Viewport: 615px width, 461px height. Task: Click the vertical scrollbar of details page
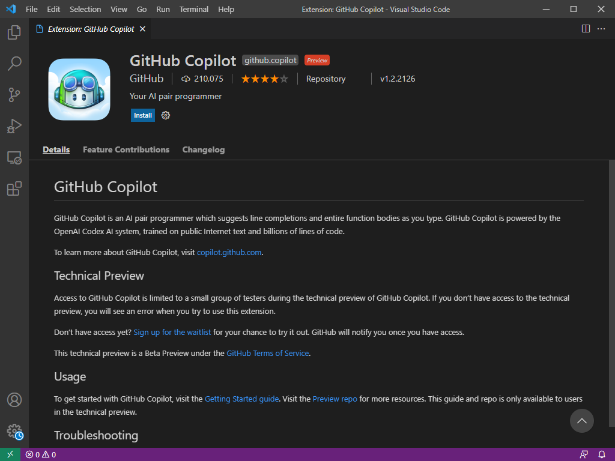click(611, 293)
